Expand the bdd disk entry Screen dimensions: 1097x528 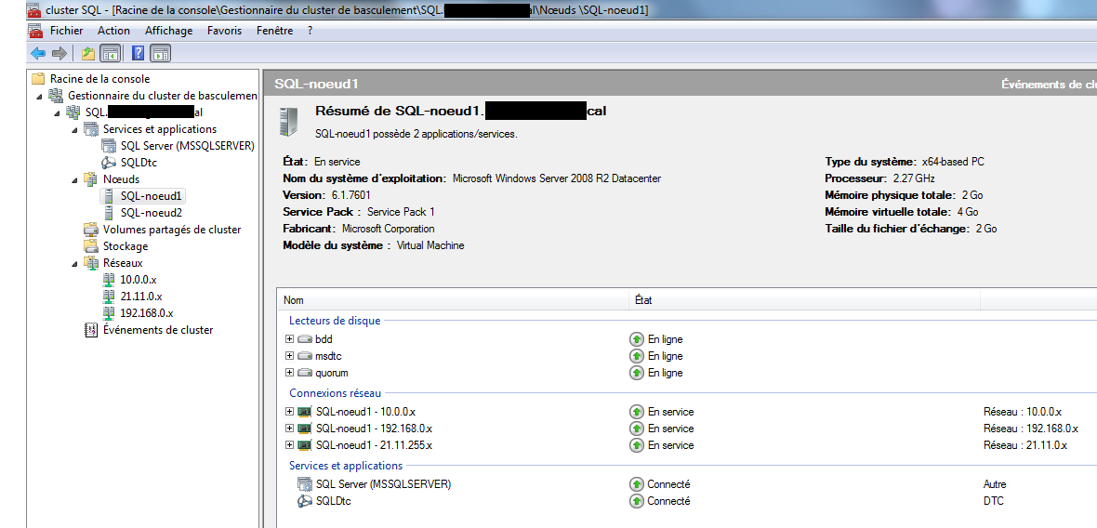tap(290, 339)
